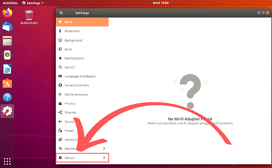Open Rhythmbox from the dock
Screen dimensions: 272x168
coord(7,55)
